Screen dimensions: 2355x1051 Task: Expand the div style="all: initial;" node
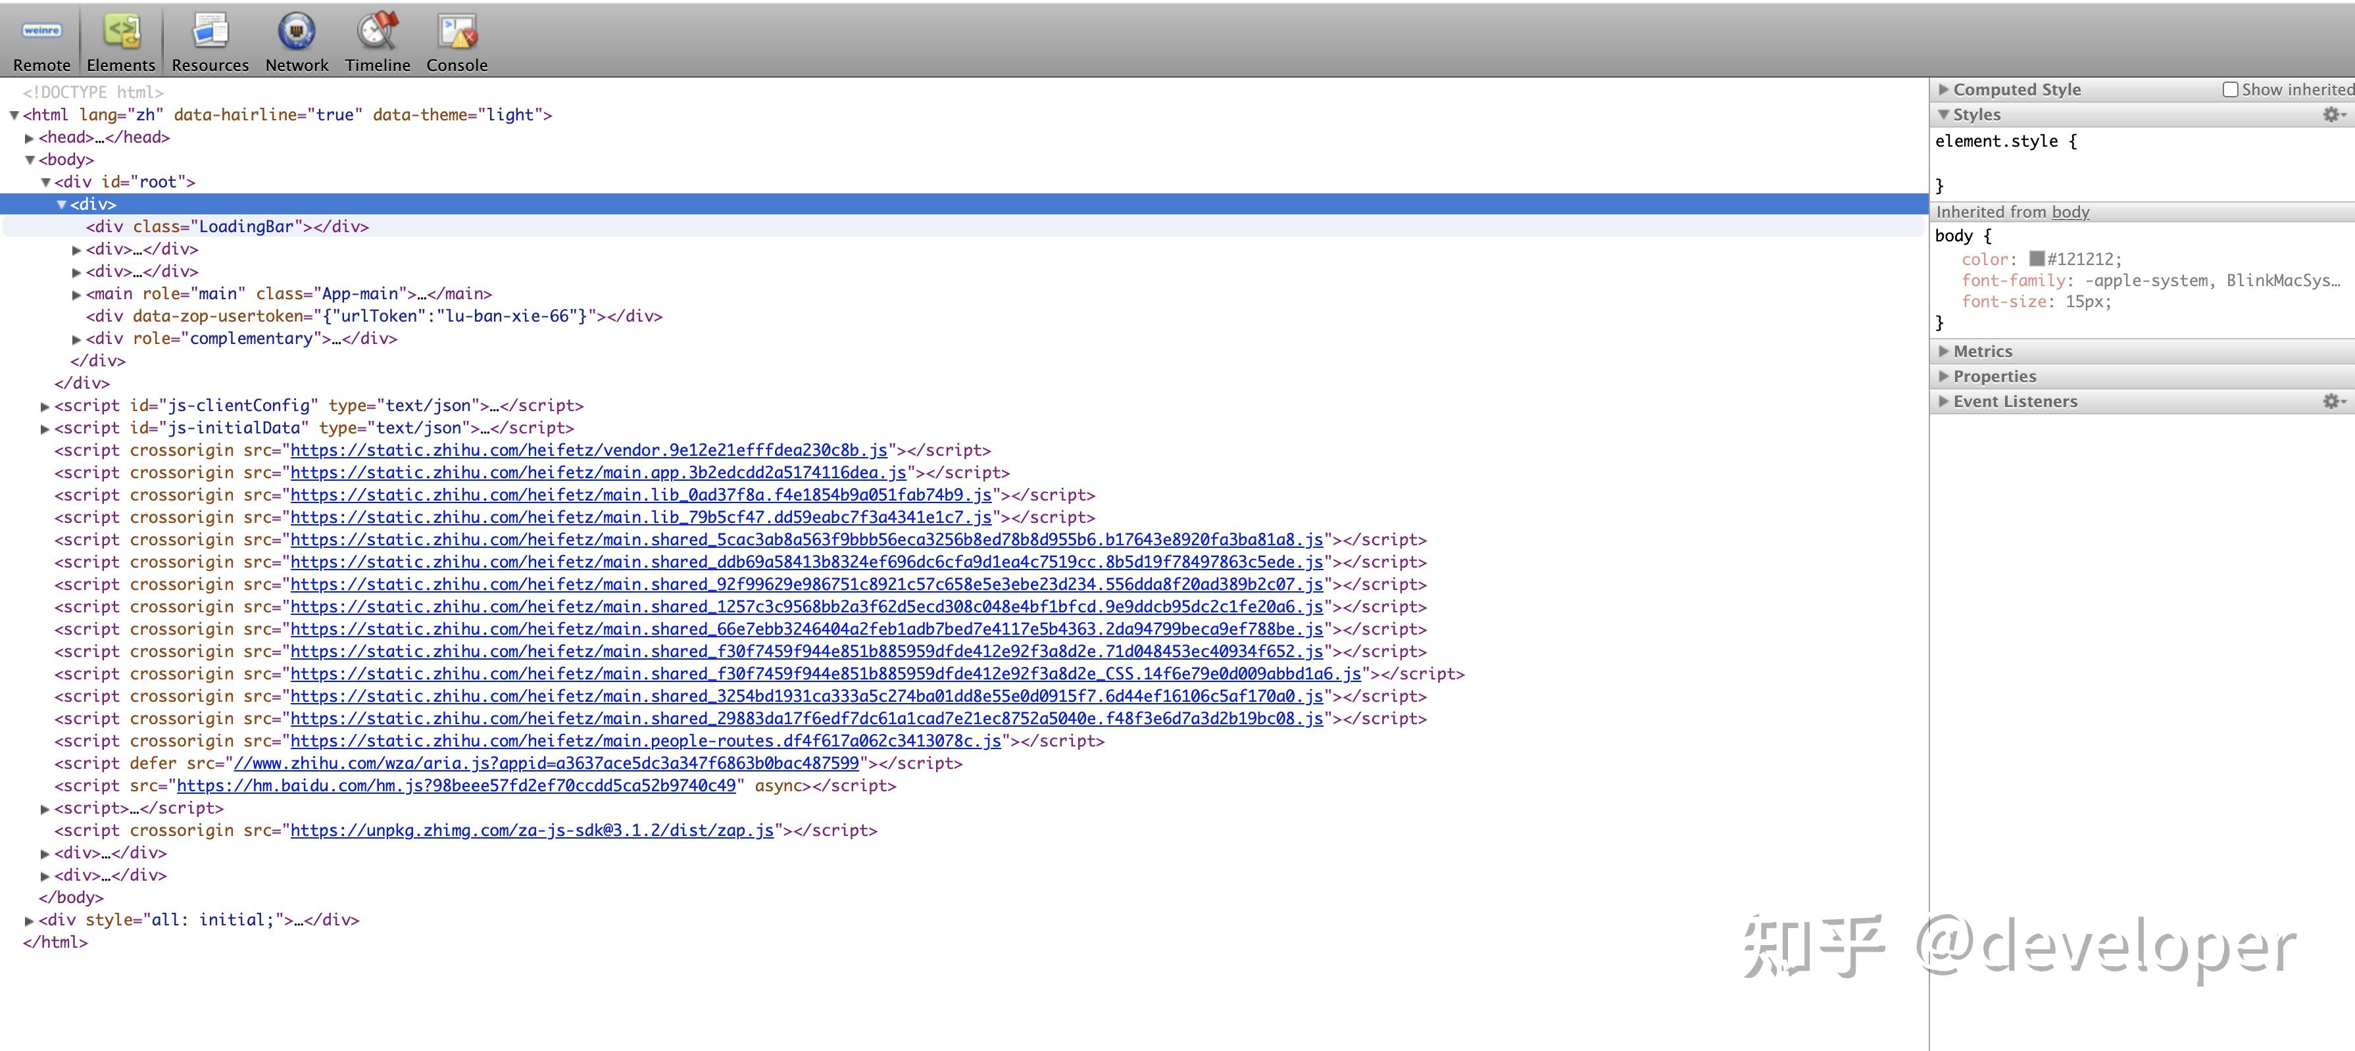pyautogui.click(x=29, y=920)
